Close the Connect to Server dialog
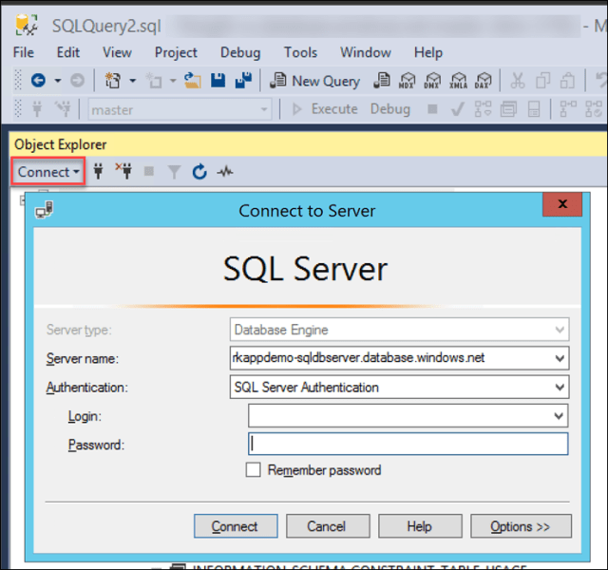Screen dimensions: 608x570 click(562, 204)
